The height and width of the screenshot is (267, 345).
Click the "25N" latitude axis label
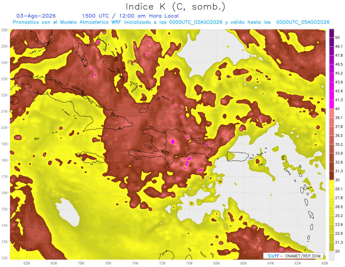click(x=4, y=46)
